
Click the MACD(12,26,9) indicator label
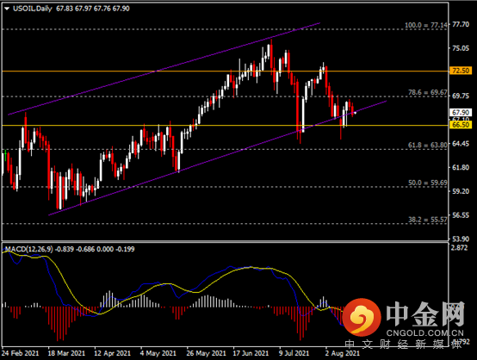point(28,249)
